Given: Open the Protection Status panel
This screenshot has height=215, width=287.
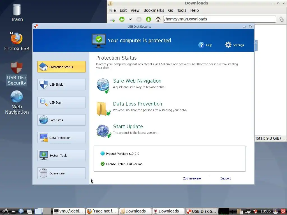Looking at the screenshot, I should click(61, 67).
